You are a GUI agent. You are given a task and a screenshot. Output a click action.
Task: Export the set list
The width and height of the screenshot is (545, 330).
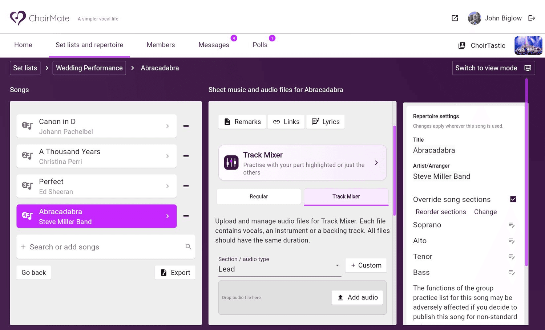click(x=175, y=273)
